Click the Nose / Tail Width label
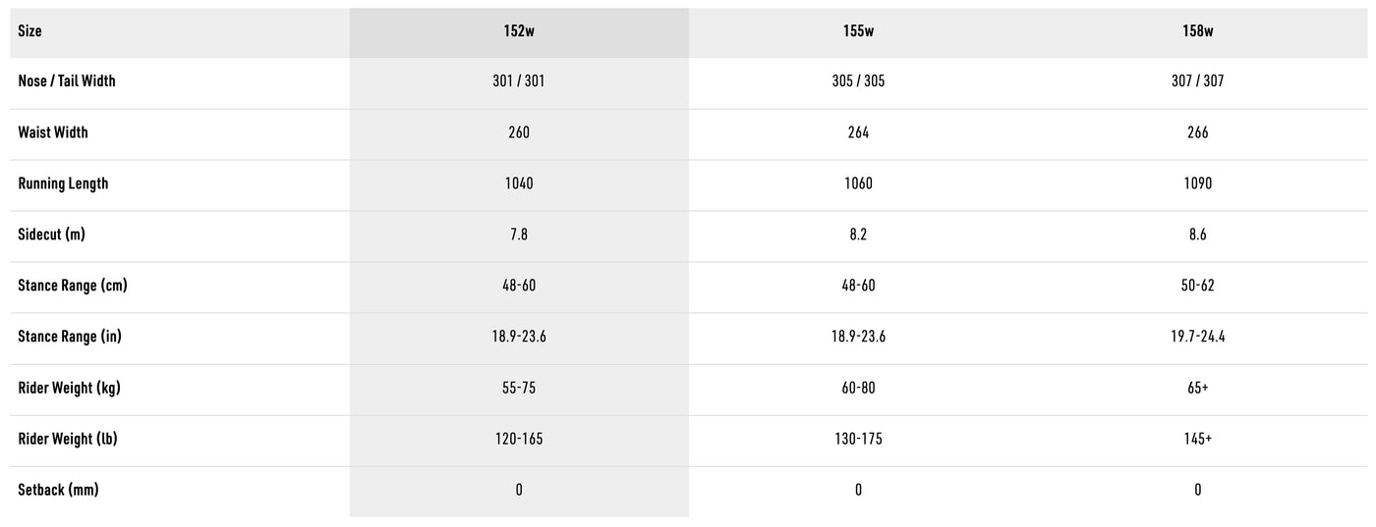 click(67, 81)
